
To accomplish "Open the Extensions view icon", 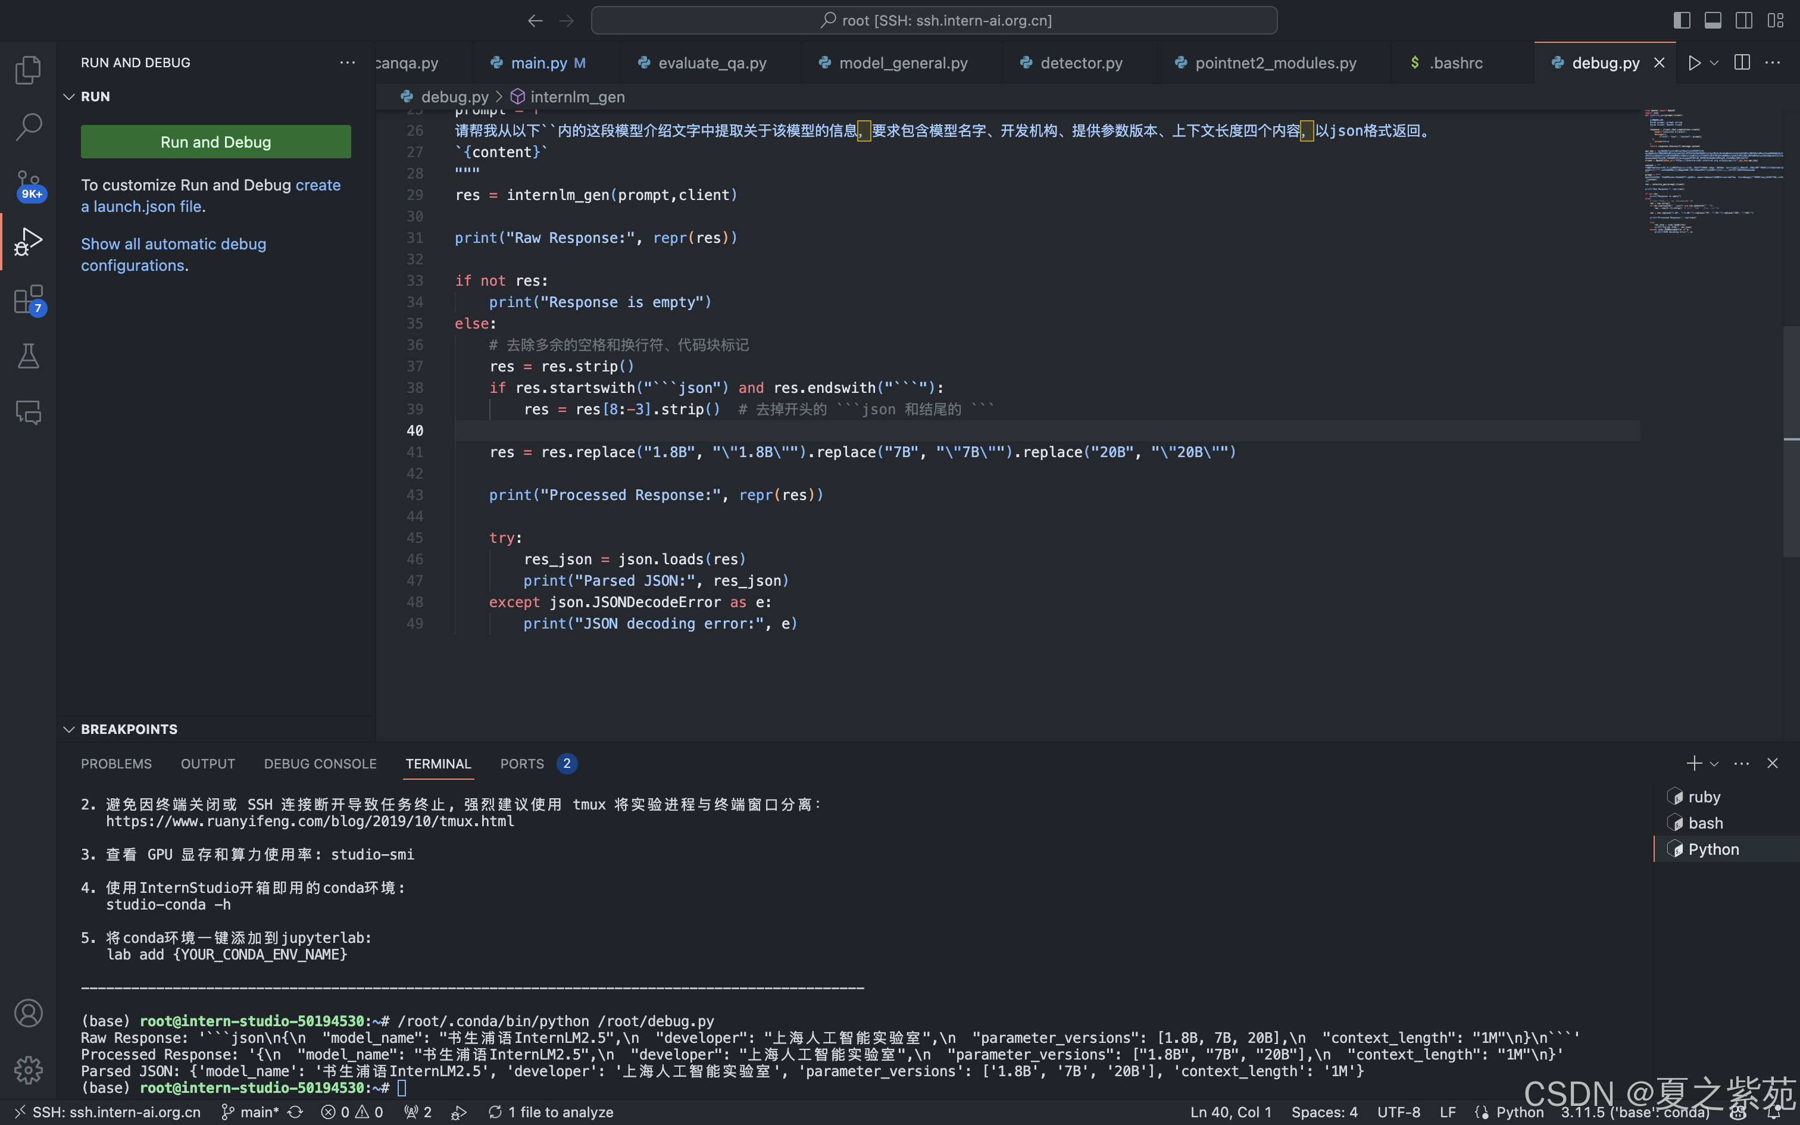I will (x=28, y=299).
